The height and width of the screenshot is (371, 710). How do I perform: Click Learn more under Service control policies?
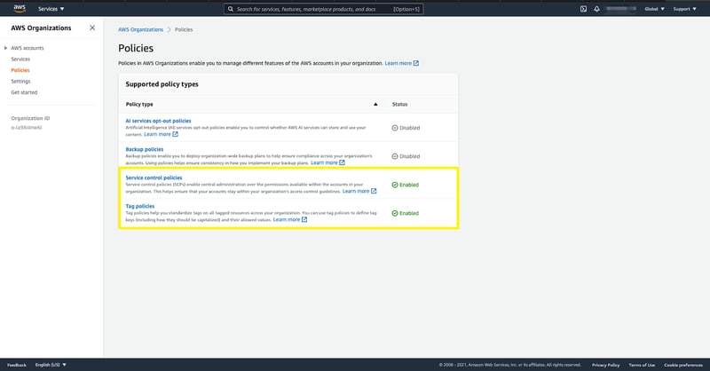point(356,191)
